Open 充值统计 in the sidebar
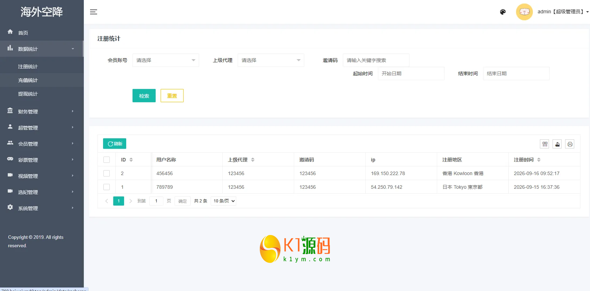590x291 pixels. 28,80
